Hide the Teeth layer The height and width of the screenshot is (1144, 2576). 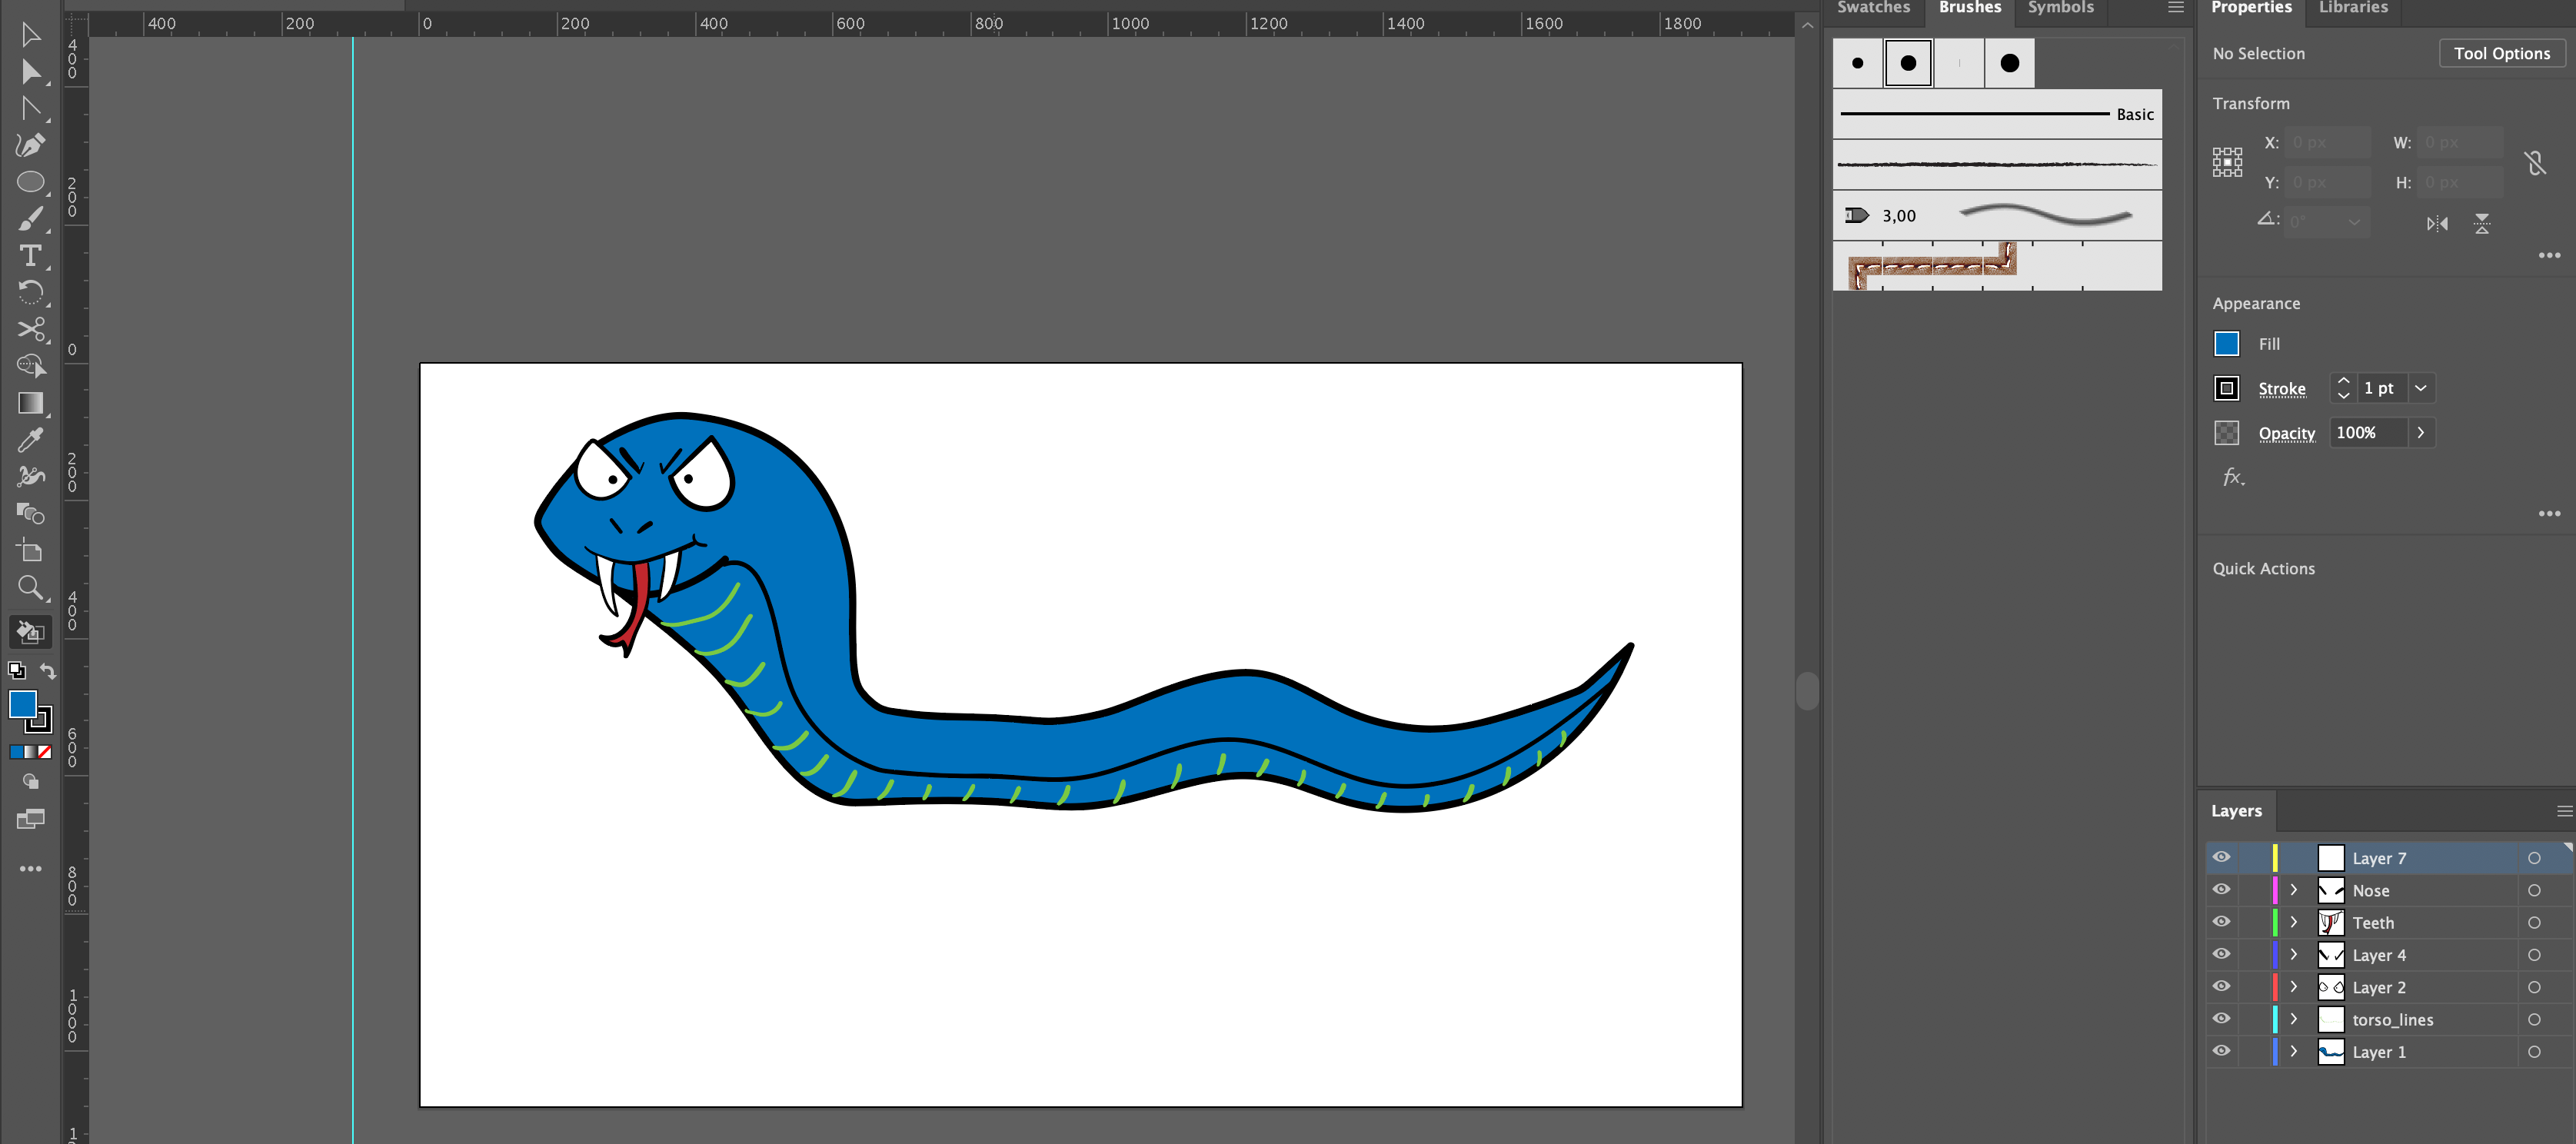click(x=2222, y=921)
